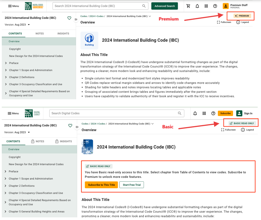
Task: Click 2024 I-Codes breadcrumb in Premium view
Action: tap(96, 16)
